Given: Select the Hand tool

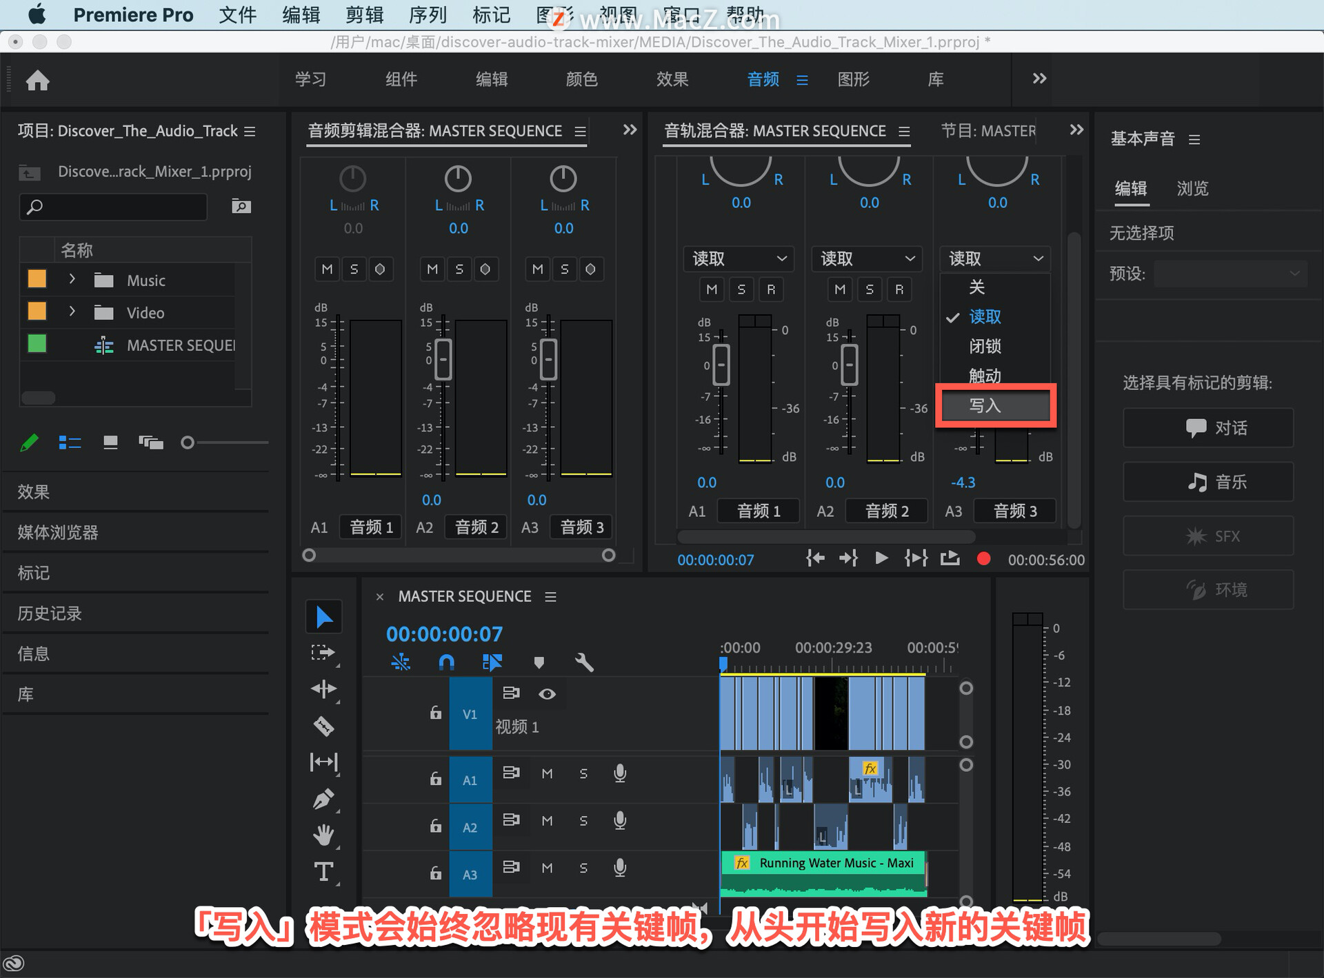Looking at the screenshot, I should 323,835.
